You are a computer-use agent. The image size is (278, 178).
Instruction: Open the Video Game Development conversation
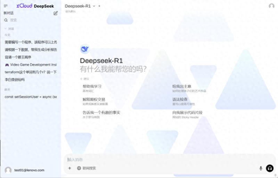[31, 65]
